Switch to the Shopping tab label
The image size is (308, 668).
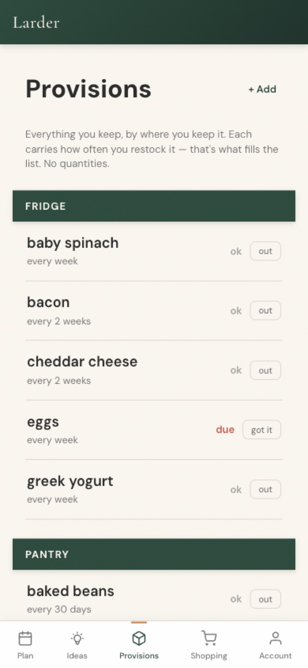point(209,656)
